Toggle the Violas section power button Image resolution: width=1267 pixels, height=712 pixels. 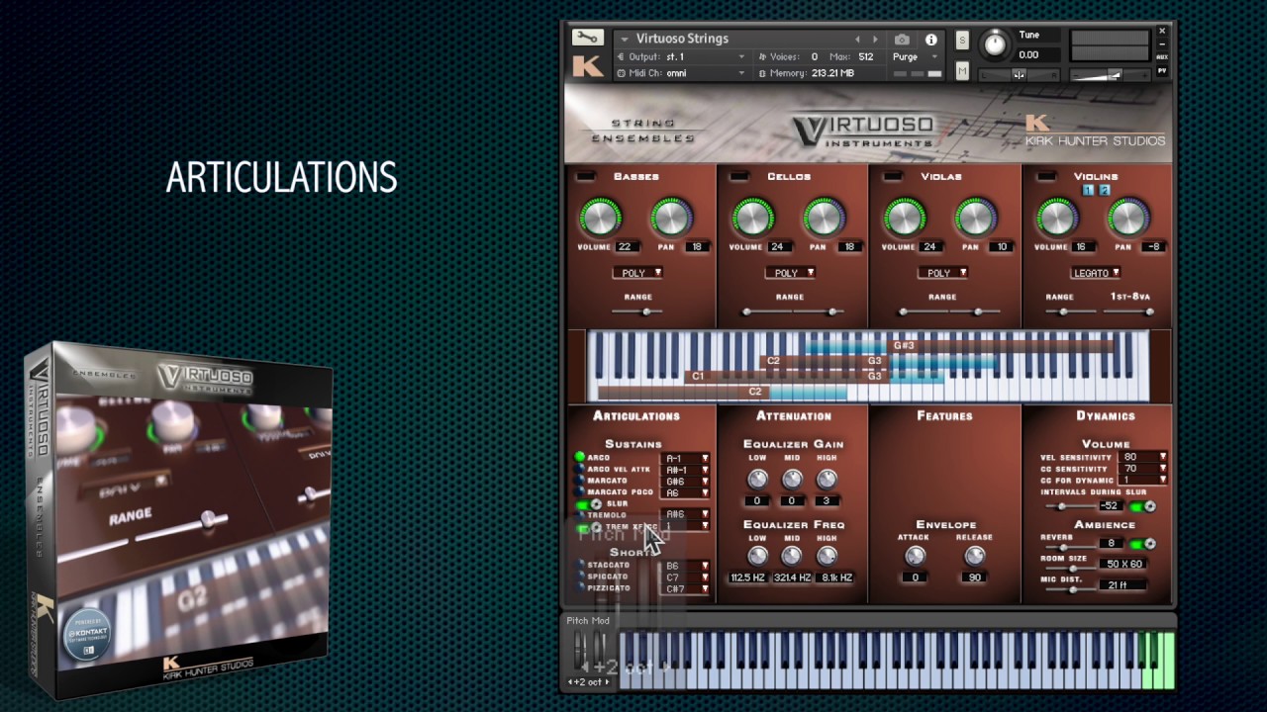point(893,176)
